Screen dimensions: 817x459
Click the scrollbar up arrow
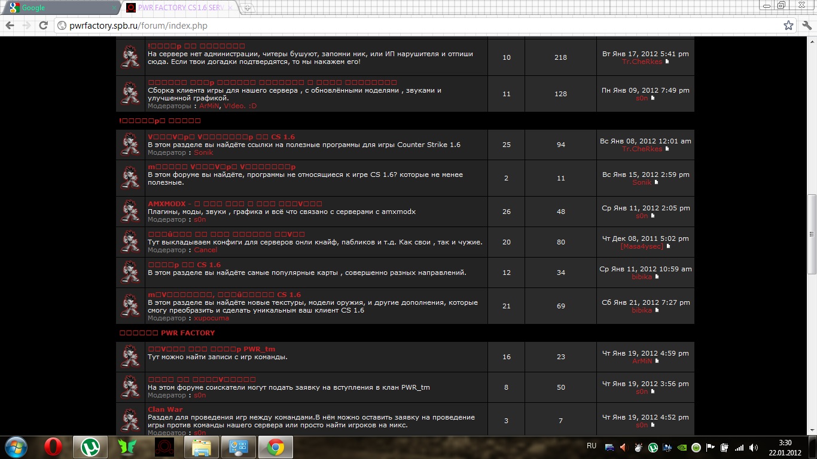click(x=812, y=41)
